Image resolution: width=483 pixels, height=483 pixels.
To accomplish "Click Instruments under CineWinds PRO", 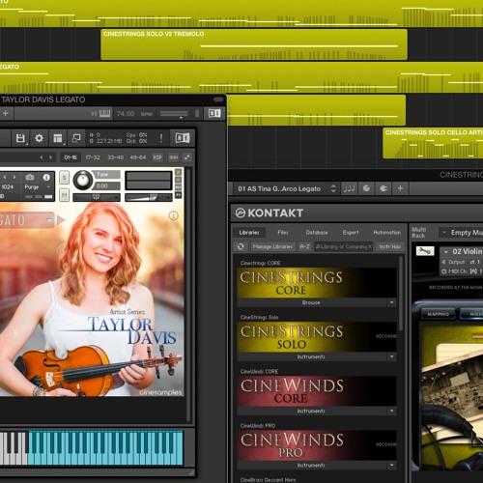I will tap(311, 465).
